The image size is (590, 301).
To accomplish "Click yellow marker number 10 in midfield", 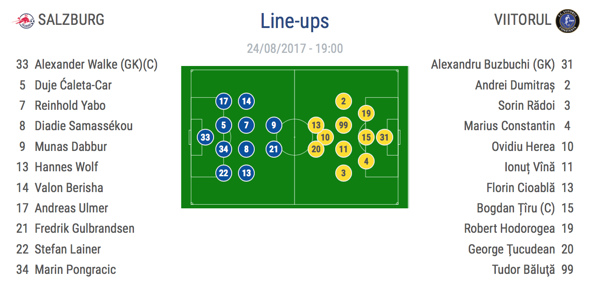I will 325,137.
